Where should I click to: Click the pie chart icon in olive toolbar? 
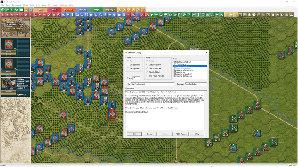tap(254, 14)
